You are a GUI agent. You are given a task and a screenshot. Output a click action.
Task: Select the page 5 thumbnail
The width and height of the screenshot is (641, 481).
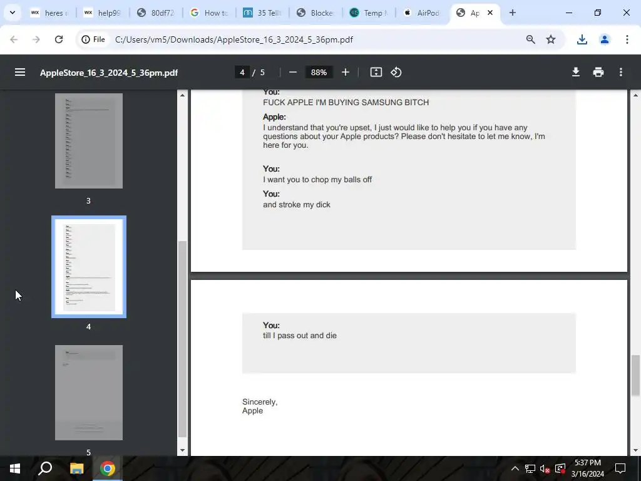(x=89, y=393)
